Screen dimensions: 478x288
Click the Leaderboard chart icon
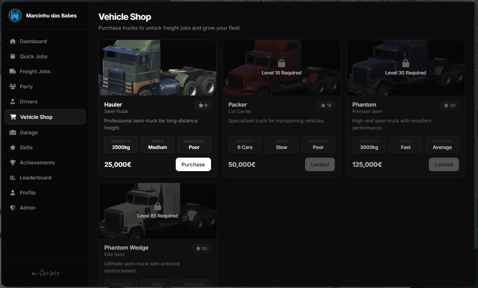click(x=13, y=178)
